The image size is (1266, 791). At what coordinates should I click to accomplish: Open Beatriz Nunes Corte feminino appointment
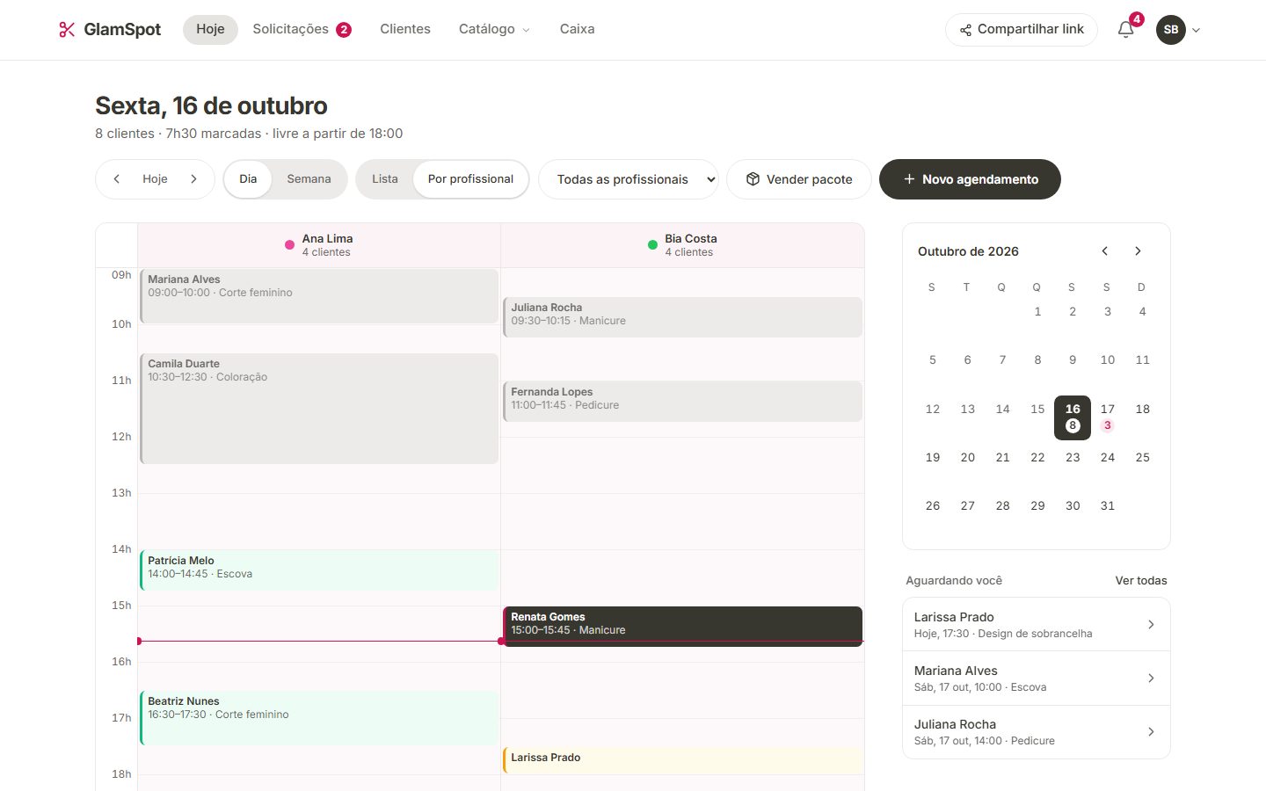point(319,718)
